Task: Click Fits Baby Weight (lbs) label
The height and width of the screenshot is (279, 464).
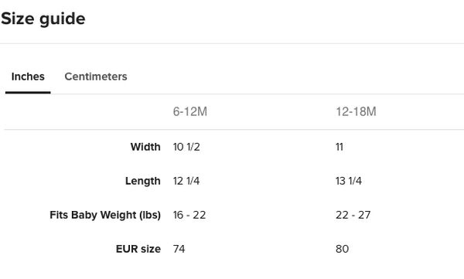Action: pos(105,215)
